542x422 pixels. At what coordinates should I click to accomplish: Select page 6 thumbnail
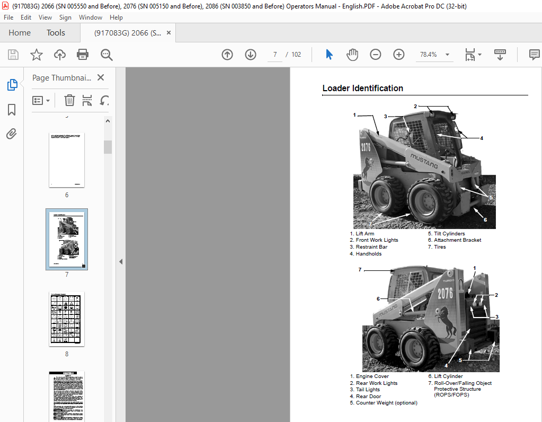(x=67, y=160)
